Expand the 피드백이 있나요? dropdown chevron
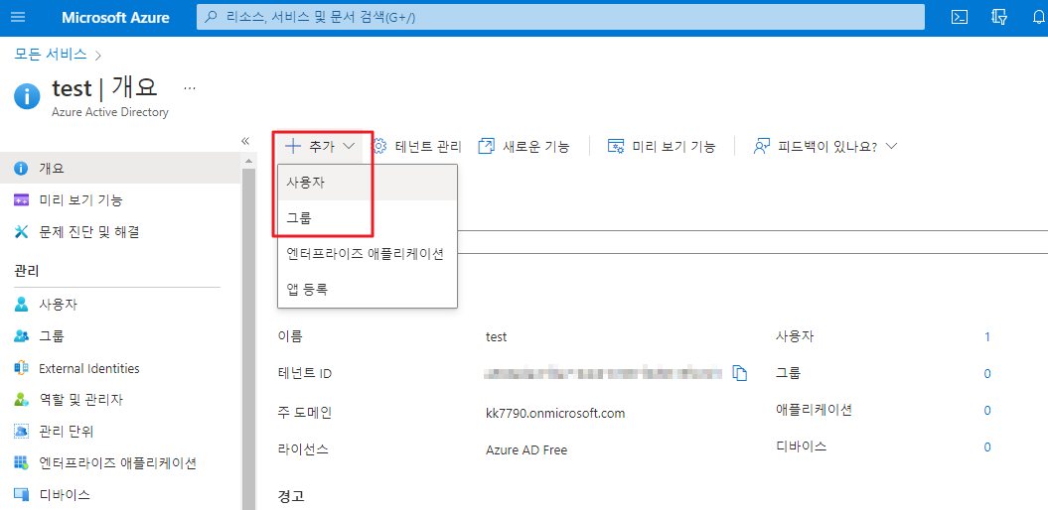 click(x=891, y=146)
